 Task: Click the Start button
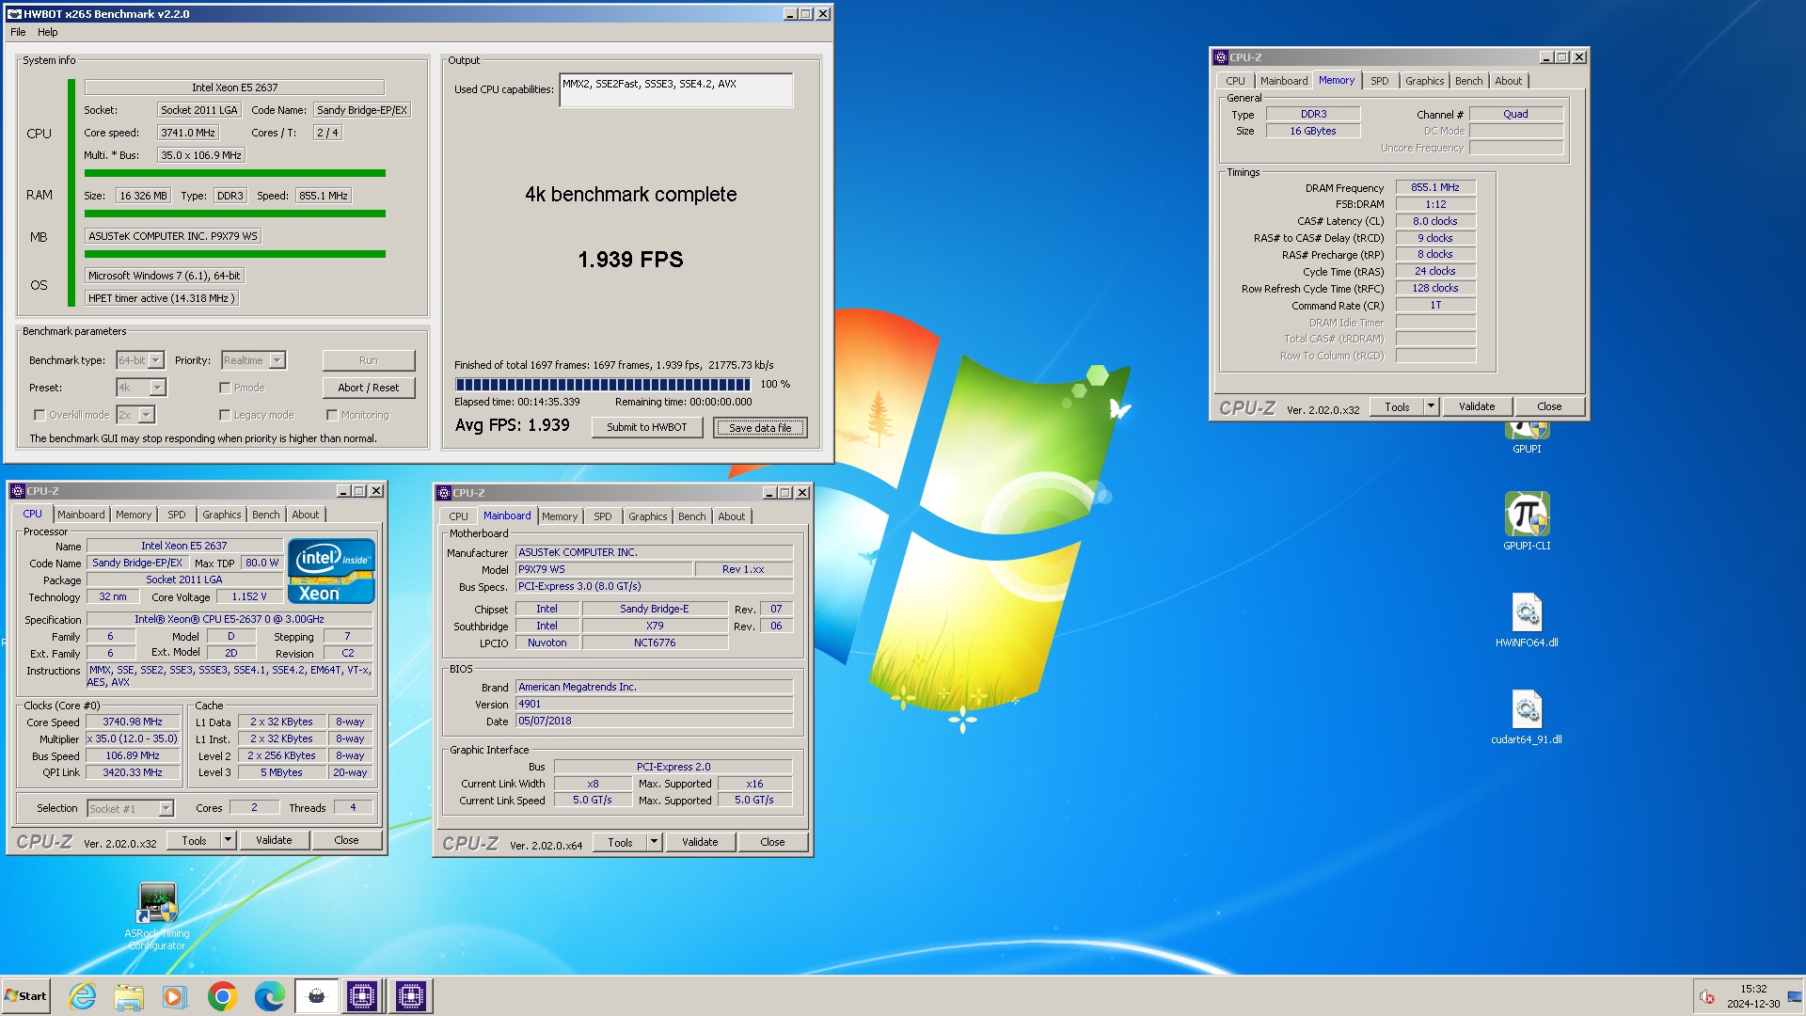point(25,996)
